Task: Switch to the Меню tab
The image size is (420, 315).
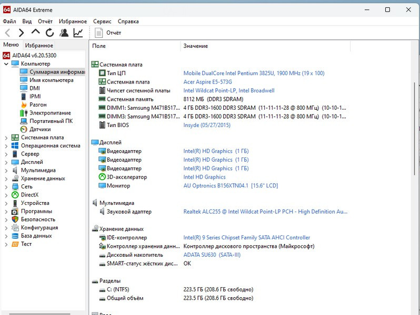Action: pos(11,45)
